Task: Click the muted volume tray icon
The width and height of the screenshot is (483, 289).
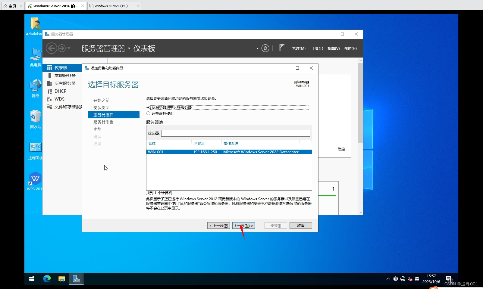Action: (x=410, y=279)
